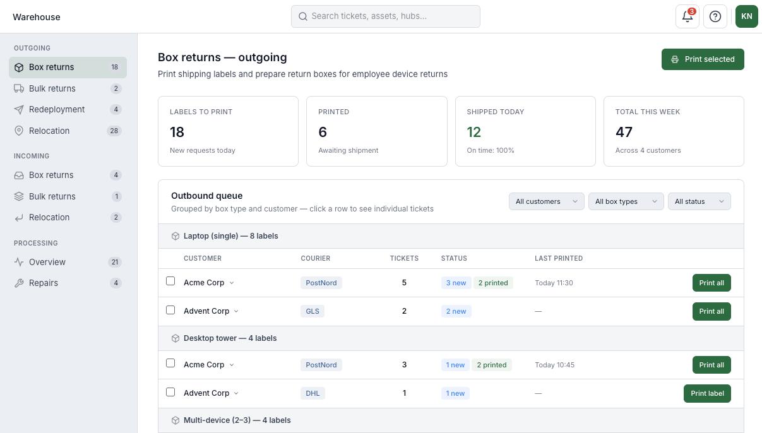This screenshot has width=762, height=433.
Task: Click the wrench icon beside Repairs
Action: (19, 283)
